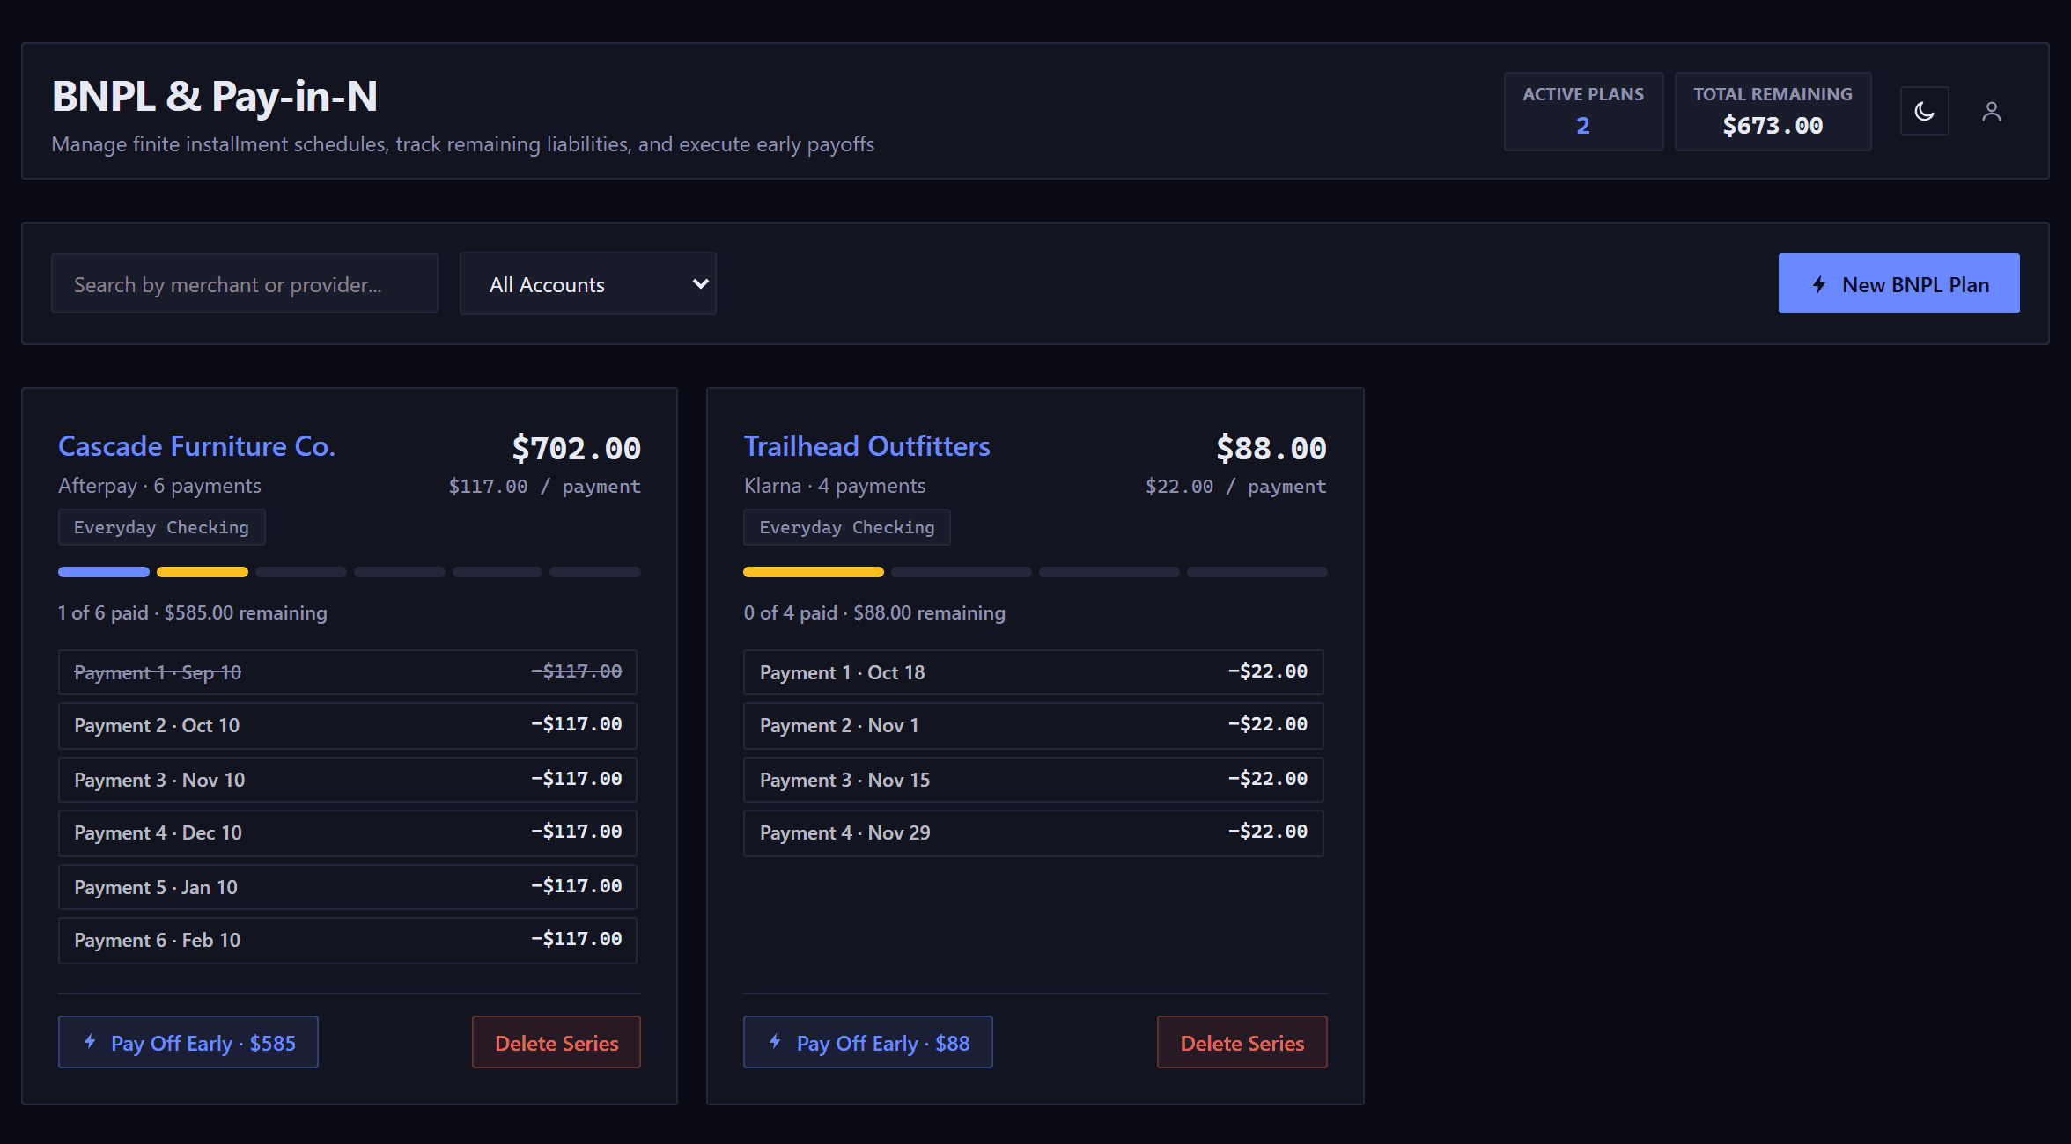Click 'Afterpay · 6 payments' provider text
The image size is (2071, 1144).
click(160, 486)
